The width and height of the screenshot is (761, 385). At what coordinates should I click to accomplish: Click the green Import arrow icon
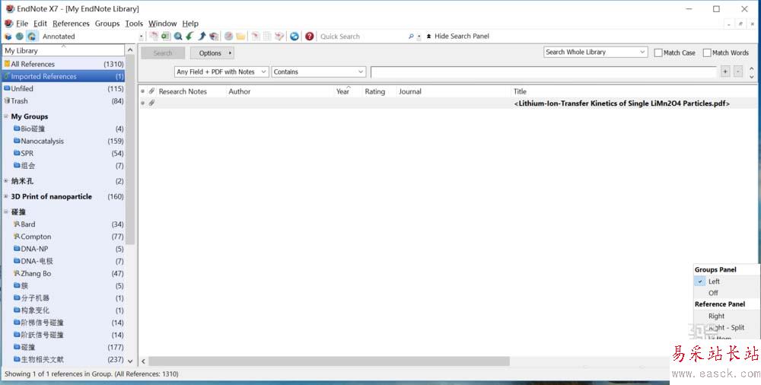189,37
